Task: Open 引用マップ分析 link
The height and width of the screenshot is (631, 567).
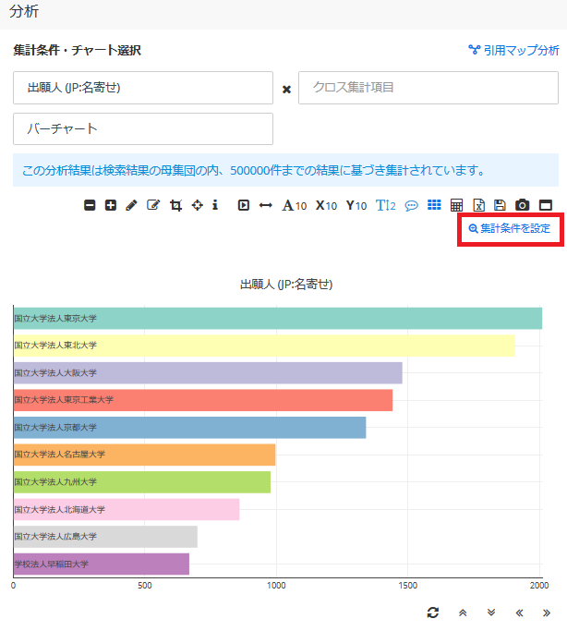Action: (514, 50)
